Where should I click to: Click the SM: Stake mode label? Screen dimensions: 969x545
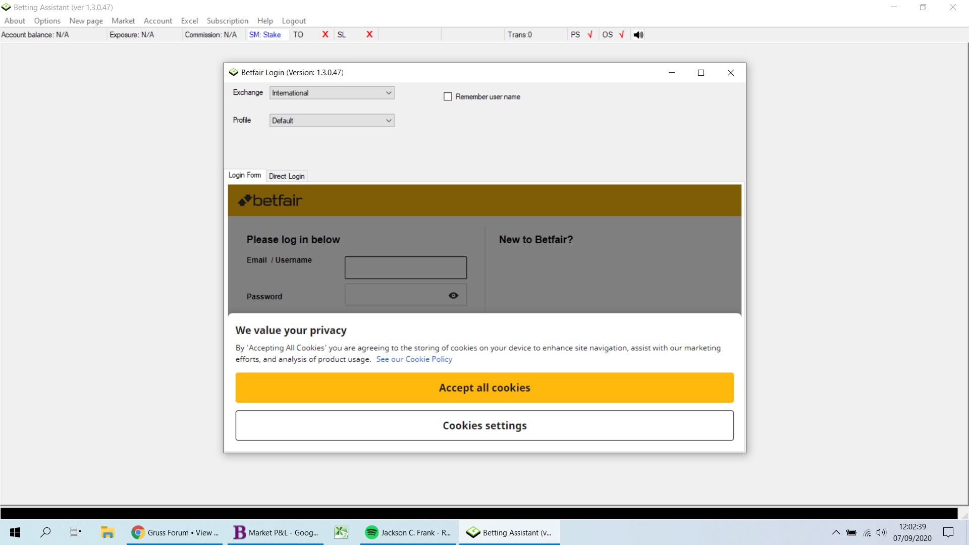(x=265, y=35)
